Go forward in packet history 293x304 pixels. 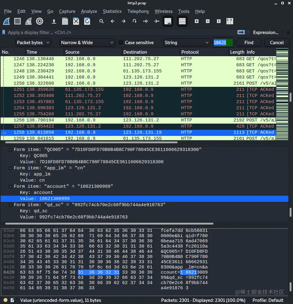tap(124, 21)
